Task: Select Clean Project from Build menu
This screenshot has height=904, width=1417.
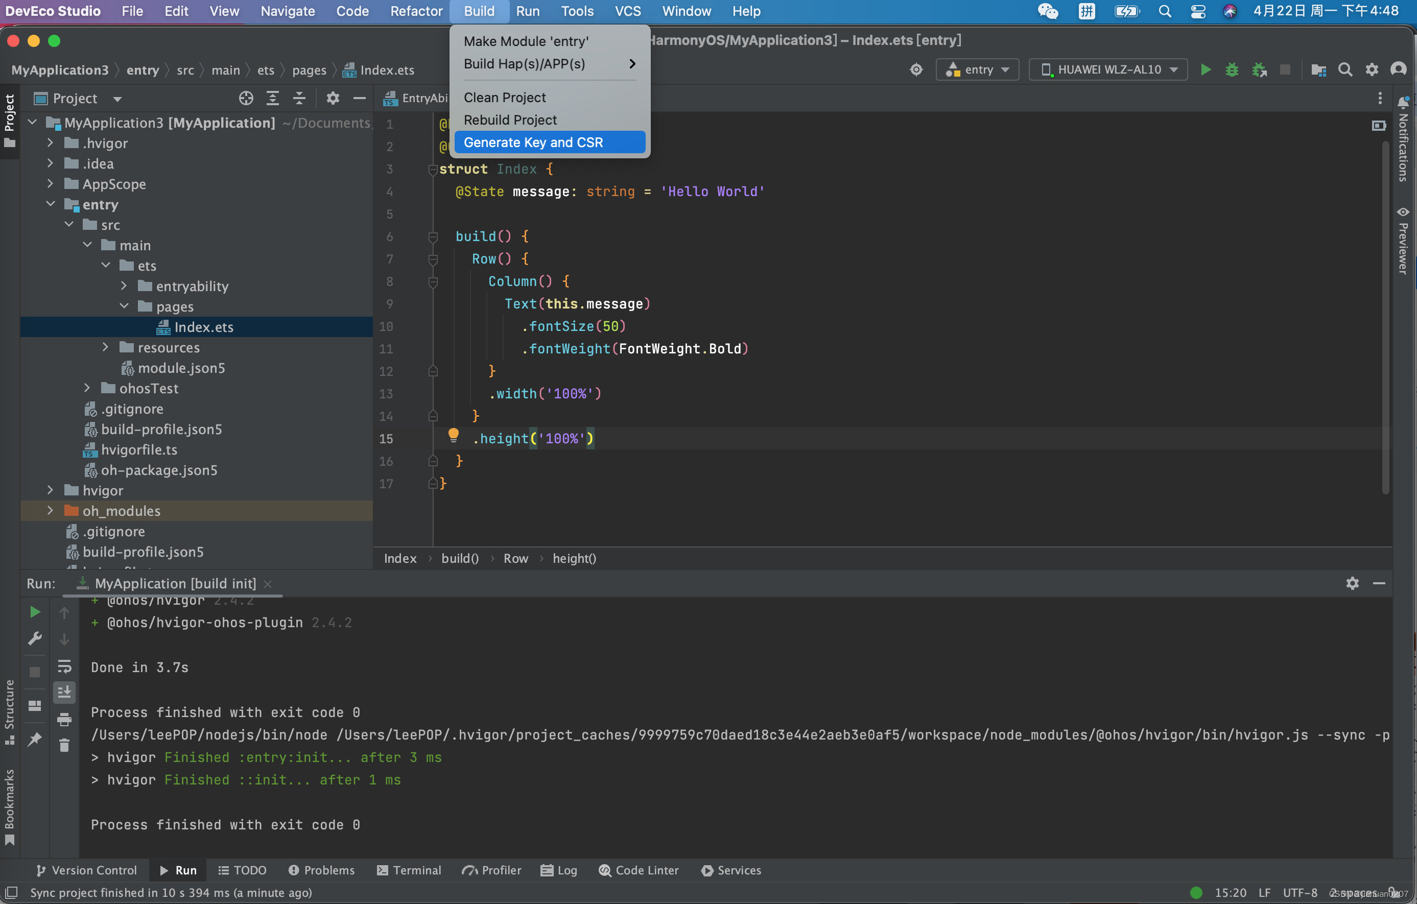Action: (550, 97)
